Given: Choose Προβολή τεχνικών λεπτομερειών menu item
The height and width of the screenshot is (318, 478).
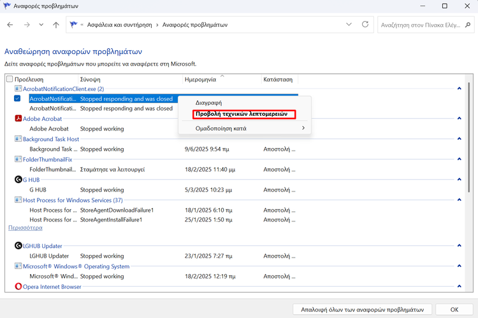Looking at the screenshot, I should click(245, 114).
